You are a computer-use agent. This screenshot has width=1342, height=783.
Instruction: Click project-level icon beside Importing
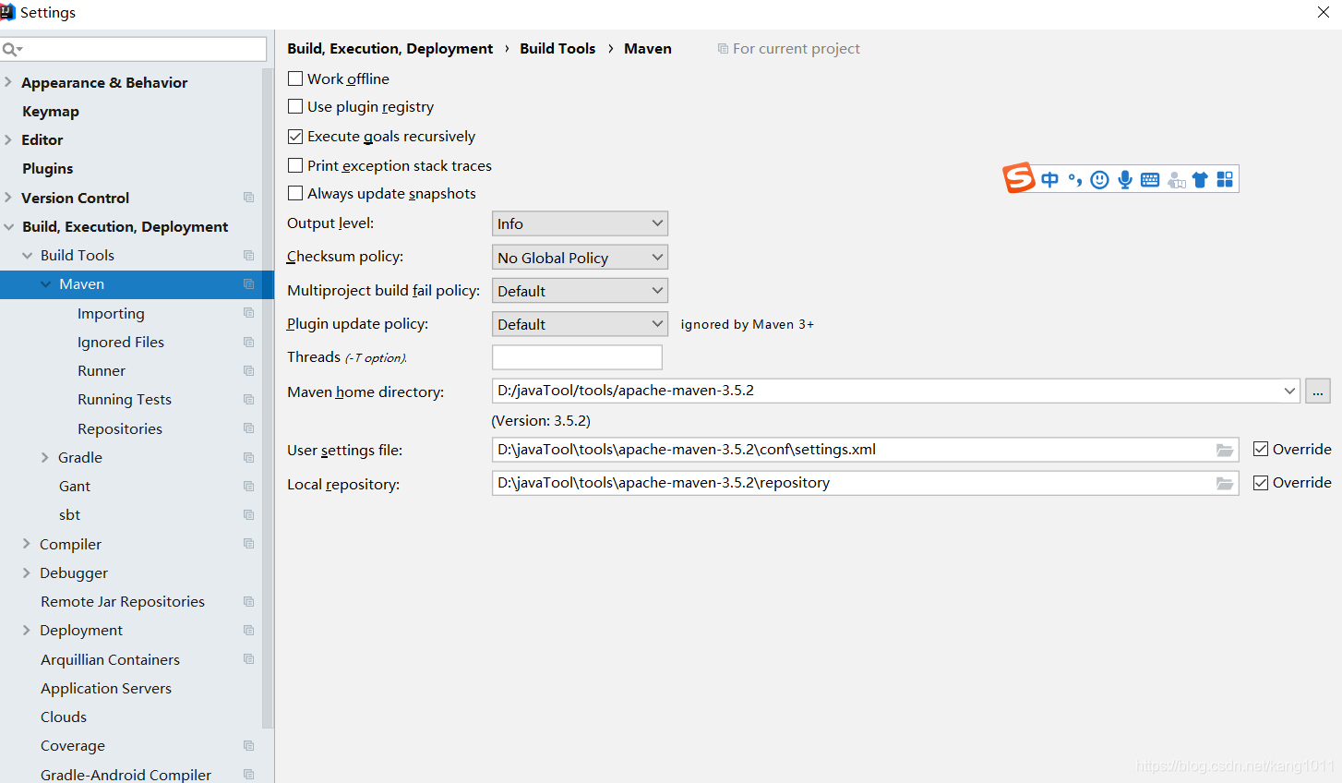(x=248, y=313)
